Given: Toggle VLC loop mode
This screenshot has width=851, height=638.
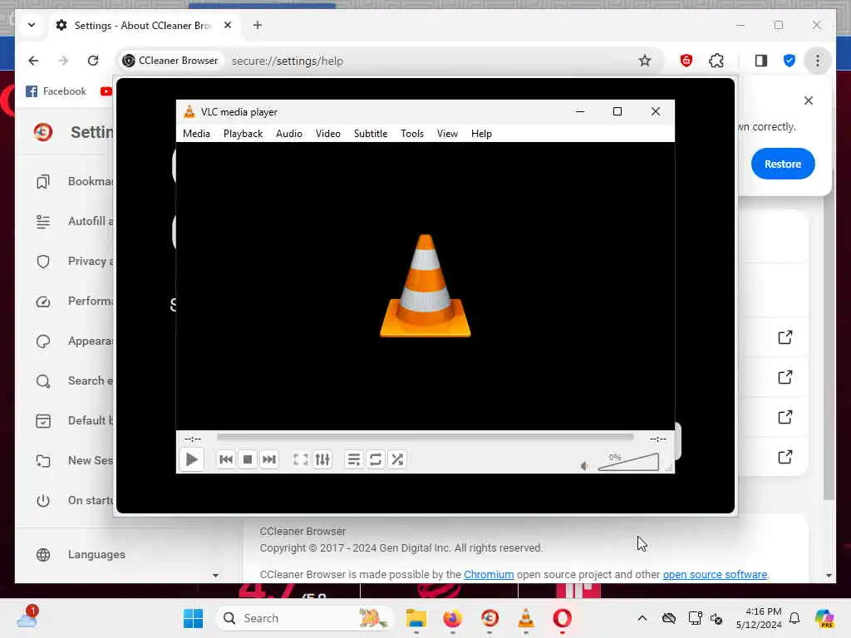Looking at the screenshot, I should pos(375,459).
